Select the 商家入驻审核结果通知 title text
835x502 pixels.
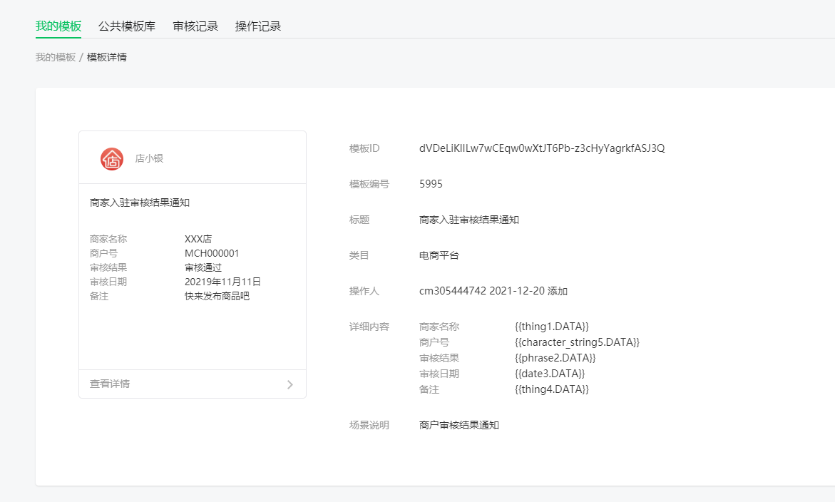coord(468,220)
